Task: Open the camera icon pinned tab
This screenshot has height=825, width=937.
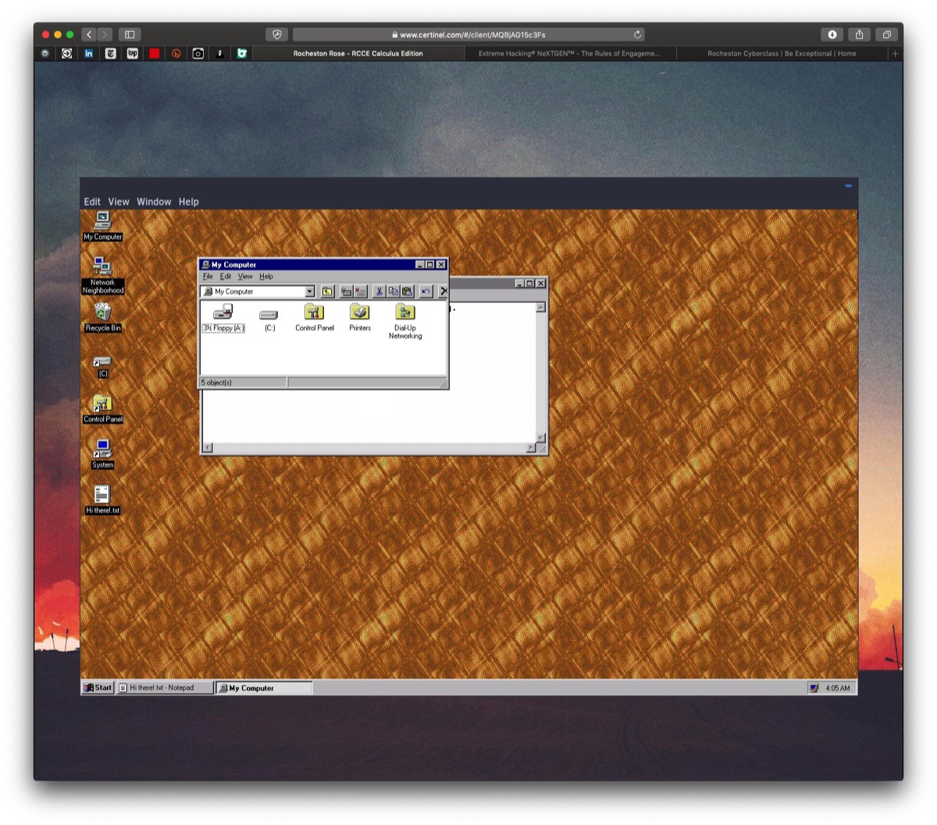Action: [198, 54]
